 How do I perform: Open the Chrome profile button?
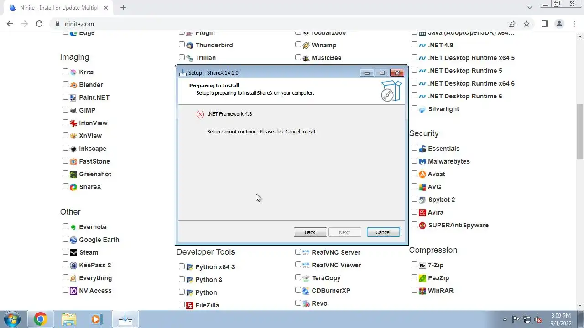(559, 24)
